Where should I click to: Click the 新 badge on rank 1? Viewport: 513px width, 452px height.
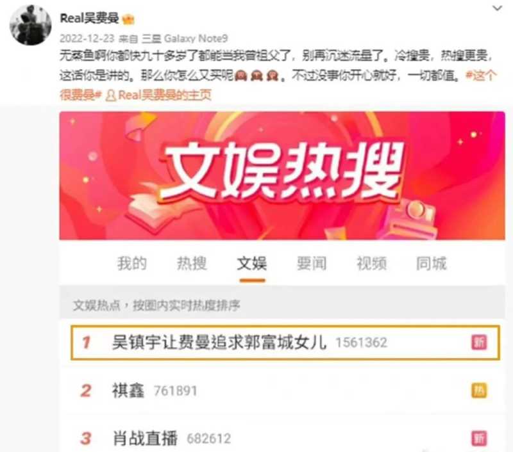coord(479,343)
